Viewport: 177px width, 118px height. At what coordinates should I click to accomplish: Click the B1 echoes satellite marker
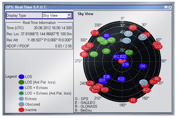pos(128,34)
